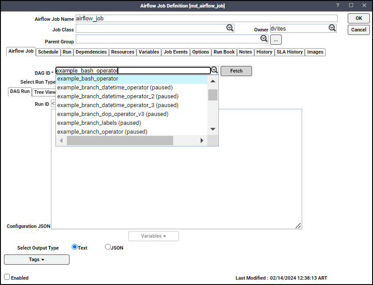The height and width of the screenshot is (285, 373).
Task: Choose example_branch_labels (paused) option
Action: [x=132, y=123]
